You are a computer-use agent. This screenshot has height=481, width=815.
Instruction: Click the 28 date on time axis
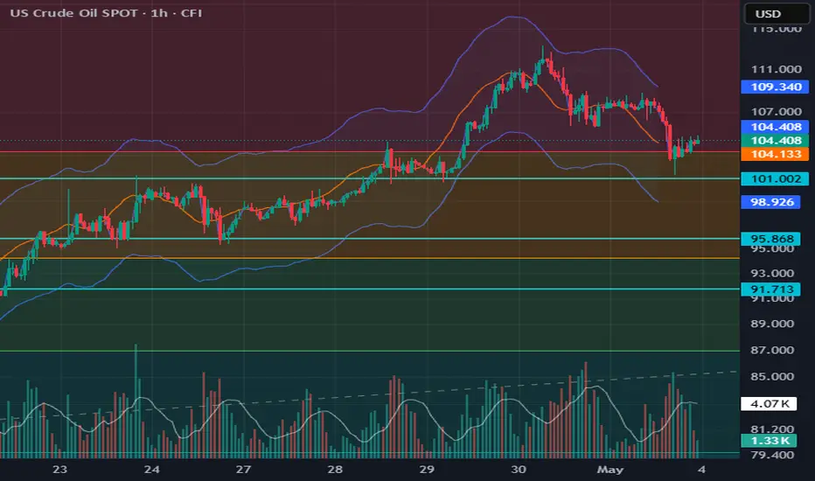point(335,470)
